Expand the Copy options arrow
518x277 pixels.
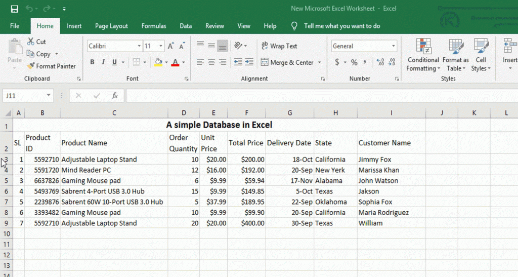point(57,54)
